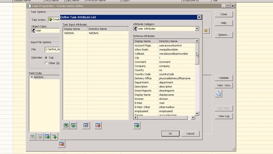Image resolution: width=273 pixels, height=154 pixels.
Task: Select the City schema attribute
Action: [x=164, y=58]
